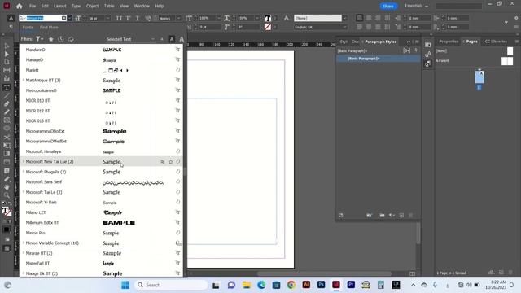
Task: Select the Selection tool arrow
Action: point(7,46)
